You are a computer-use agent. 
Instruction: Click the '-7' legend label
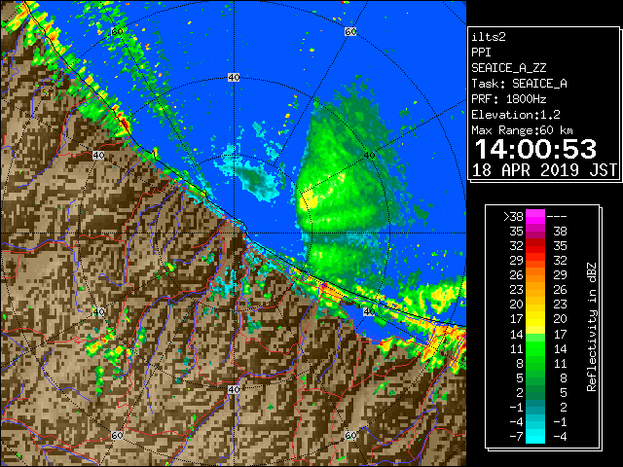pos(516,437)
